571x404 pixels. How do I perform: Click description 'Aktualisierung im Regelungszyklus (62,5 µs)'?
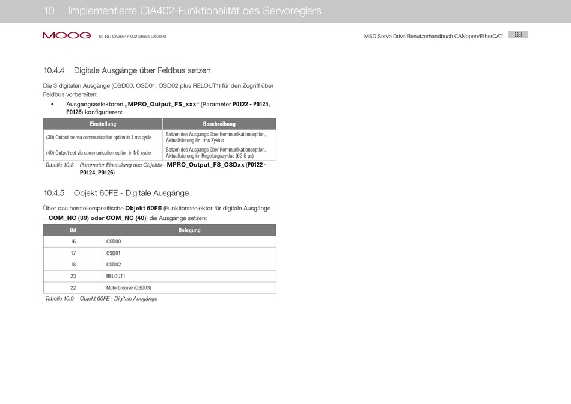210,156
